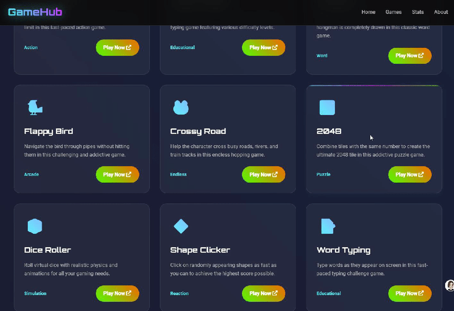Click the 2048 game title

pyautogui.click(x=329, y=131)
